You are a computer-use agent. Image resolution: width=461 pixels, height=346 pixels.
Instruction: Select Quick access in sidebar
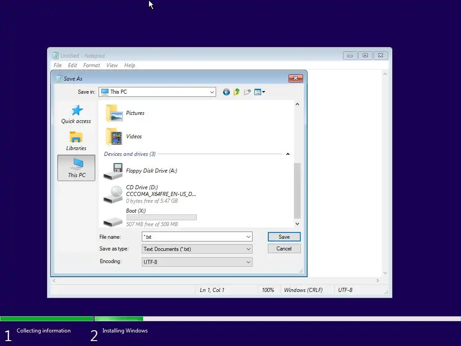76,114
